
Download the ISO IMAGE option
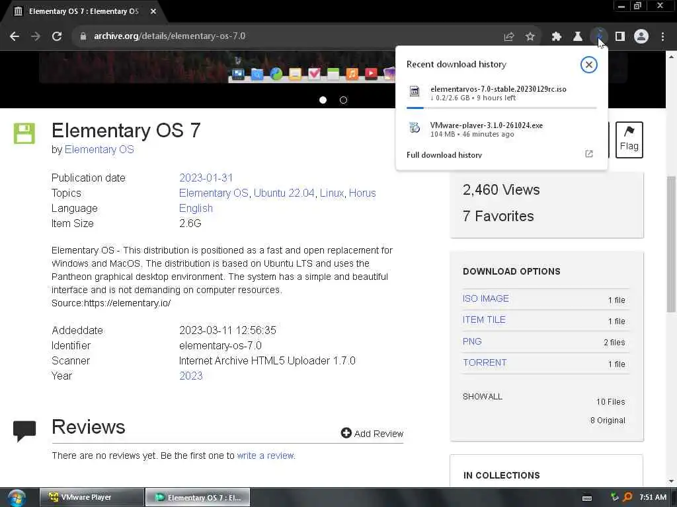486,298
